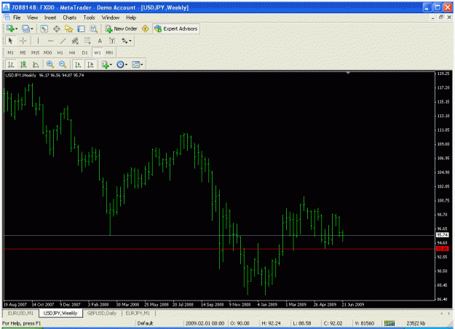This screenshot has width=455, height=329.
Task: Show the Data Window crosshair icon
Action: coord(57,28)
